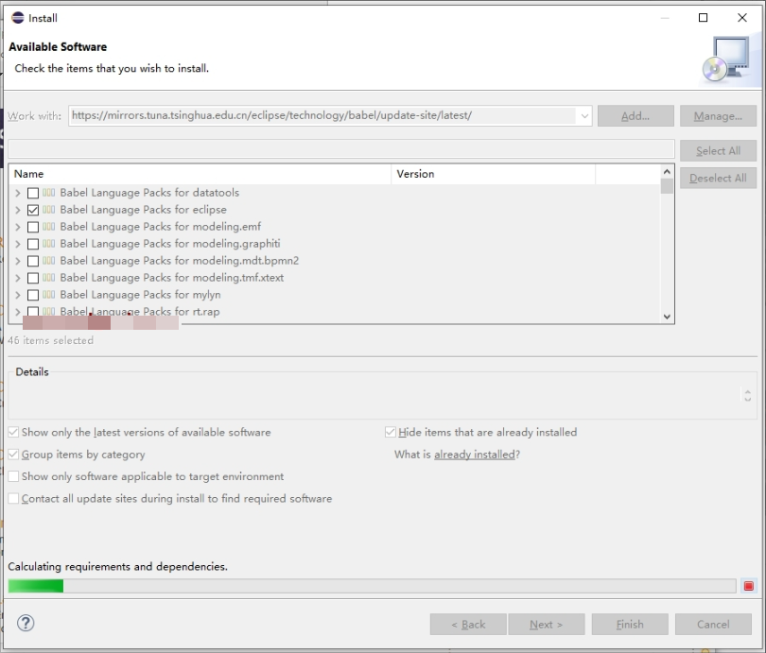Click the Name column header
This screenshot has height=653, width=766.
[x=200, y=174]
